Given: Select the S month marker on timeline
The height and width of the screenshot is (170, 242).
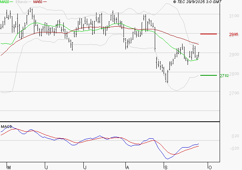Looking at the screenshot, I should [166, 167].
